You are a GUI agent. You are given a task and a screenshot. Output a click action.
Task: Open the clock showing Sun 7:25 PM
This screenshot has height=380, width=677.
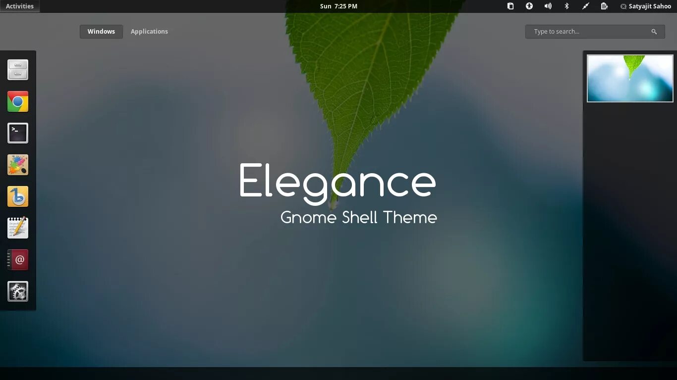tap(338, 6)
